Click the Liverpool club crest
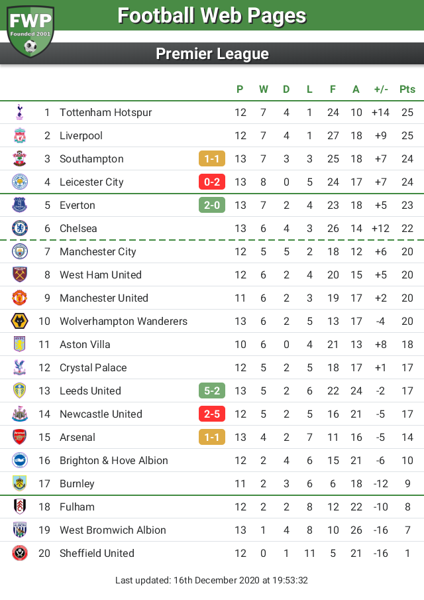 click(19, 135)
